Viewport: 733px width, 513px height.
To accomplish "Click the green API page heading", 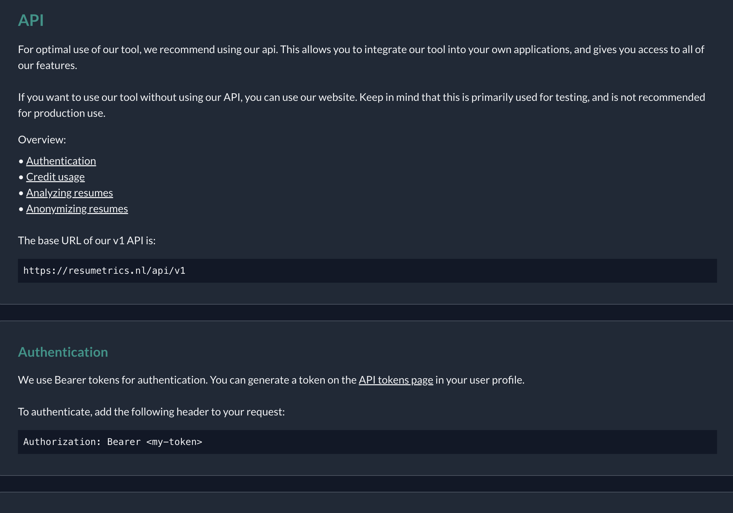I will tap(31, 20).
